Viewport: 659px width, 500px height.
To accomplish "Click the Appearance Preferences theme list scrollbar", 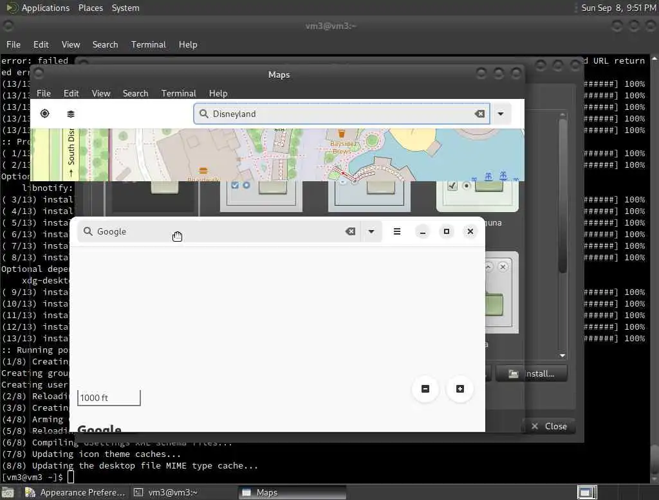I will coord(562,196).
